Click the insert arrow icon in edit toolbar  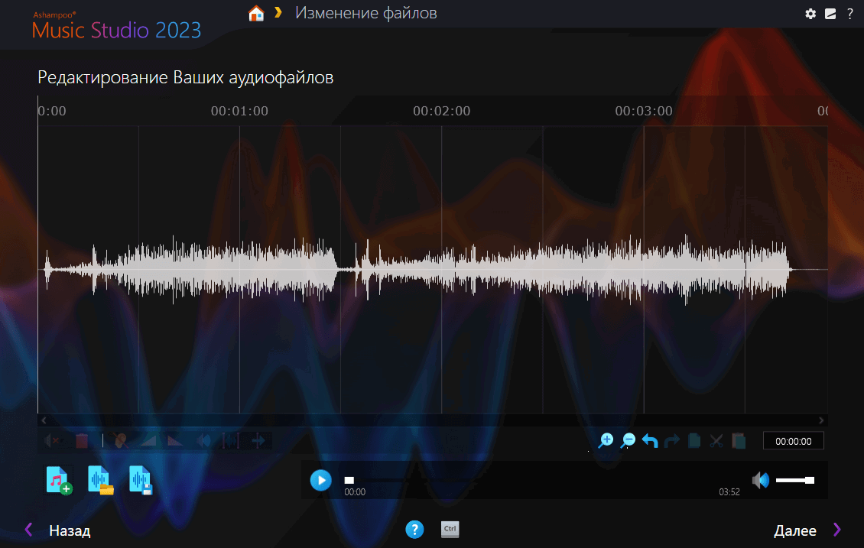click(x=258, y=440)
